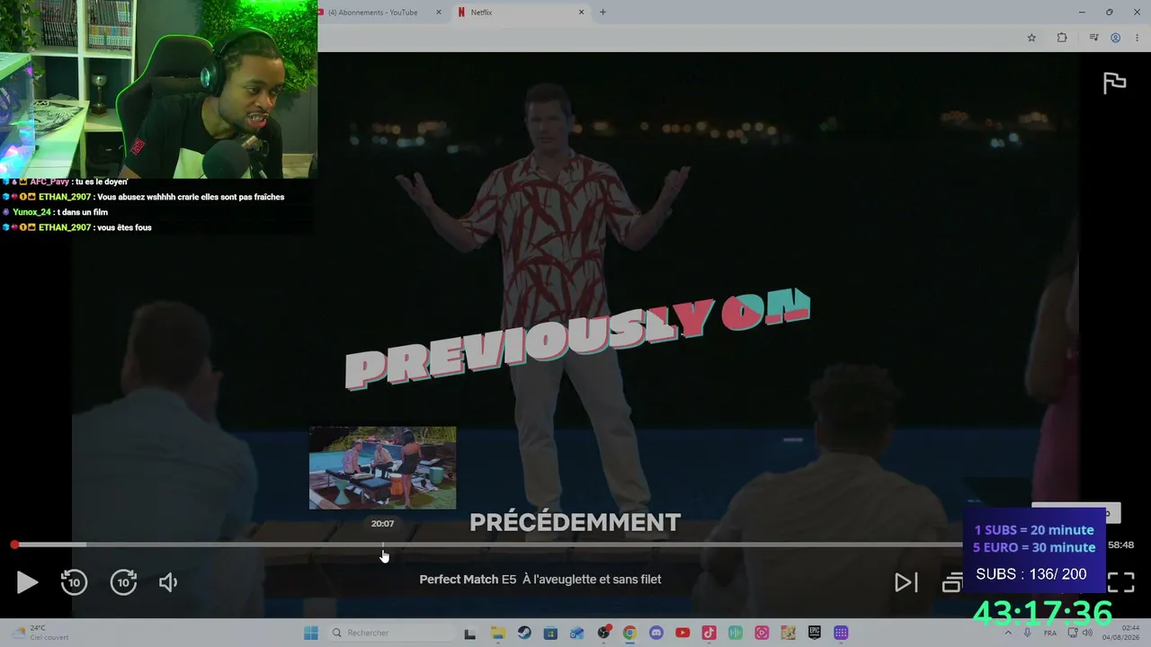Image resolution: width=1151 pixels, height=647 pixels.
Task: Click ETHAN_2907's chat message 'vous êtes fous'
Action: [x=122, y=227]
